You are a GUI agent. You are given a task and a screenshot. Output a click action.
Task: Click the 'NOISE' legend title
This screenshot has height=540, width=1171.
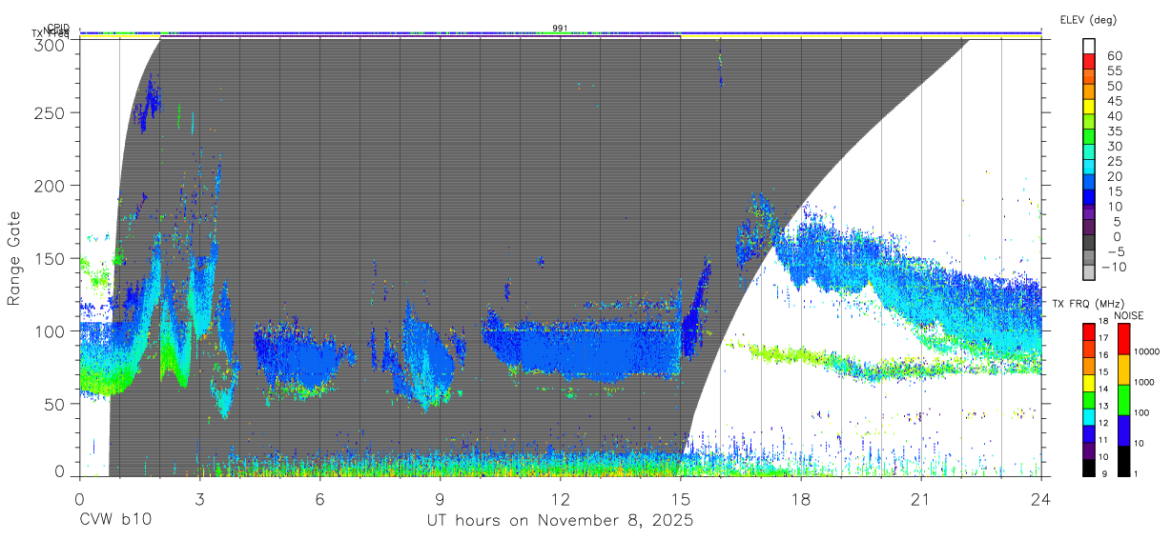(x=1129, y=314)
